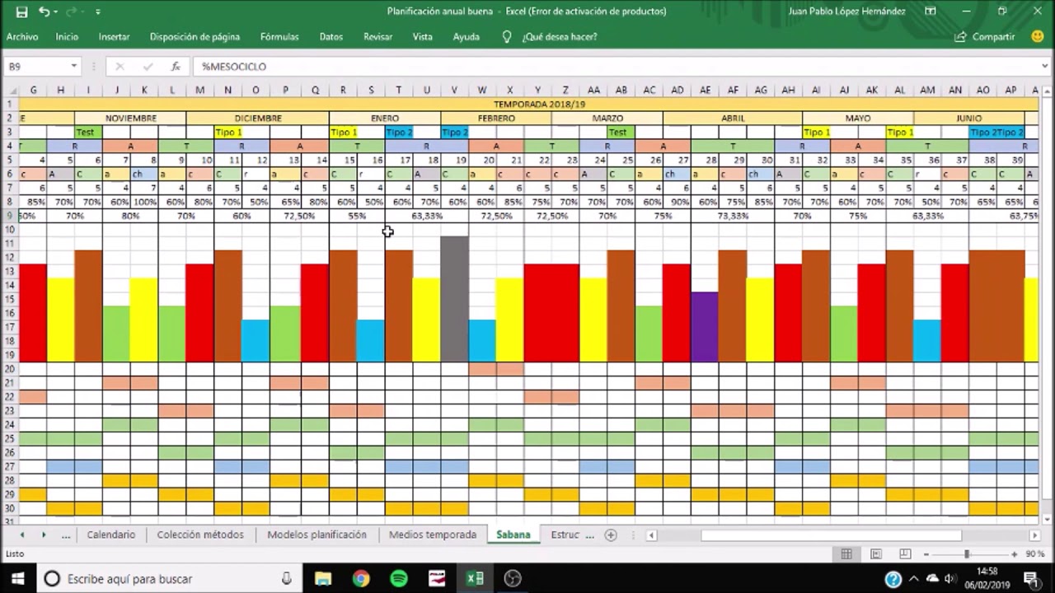The width and height of the screenshot is (1055, 593).
Task: Open the Modelos planificación sheet tab
Action: click(x=316, y=535)
